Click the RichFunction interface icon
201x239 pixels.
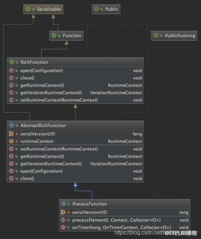click(x=12, y=62)
